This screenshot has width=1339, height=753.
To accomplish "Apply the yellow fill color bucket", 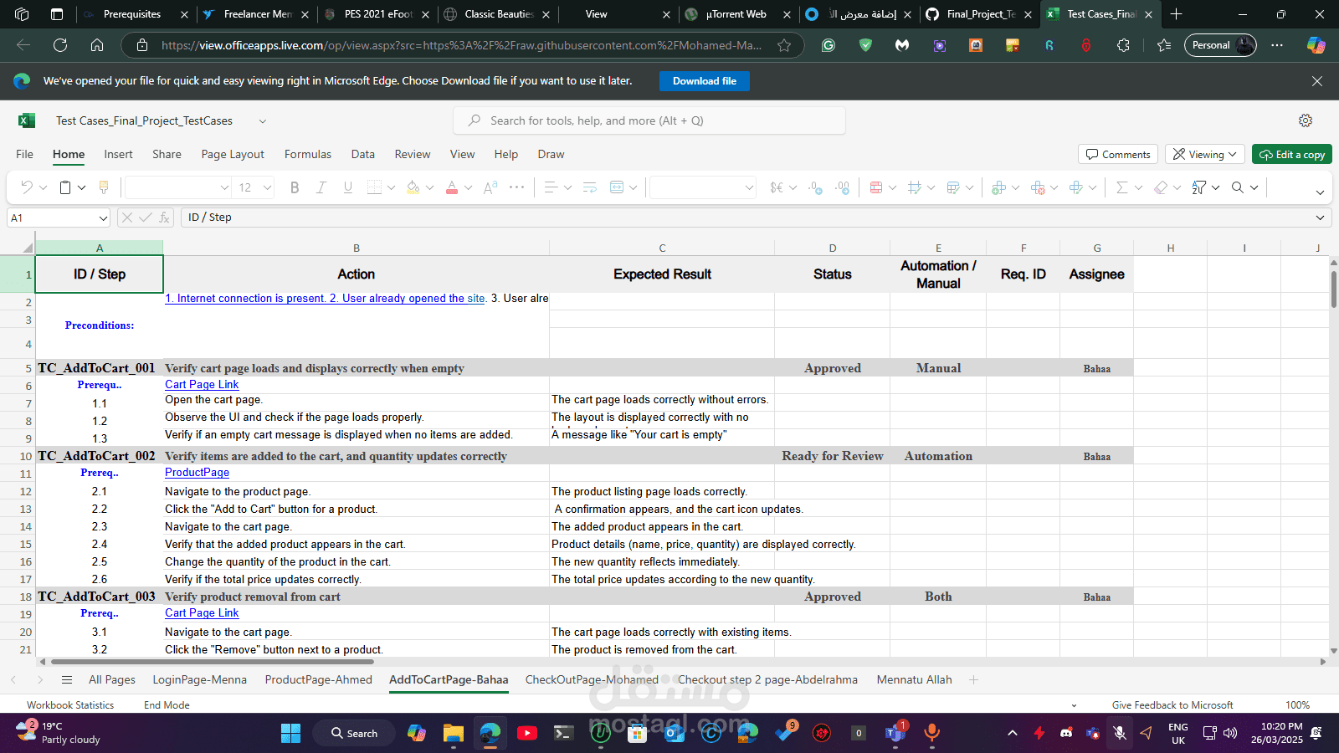I will click(413, 187).
